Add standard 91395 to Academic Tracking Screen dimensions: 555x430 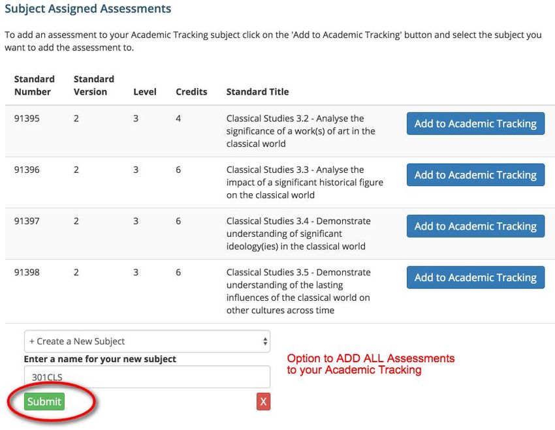point(475,123)
